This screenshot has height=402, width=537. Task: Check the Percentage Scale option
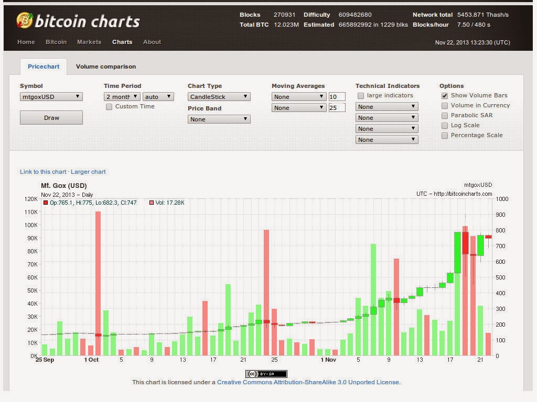445,136
